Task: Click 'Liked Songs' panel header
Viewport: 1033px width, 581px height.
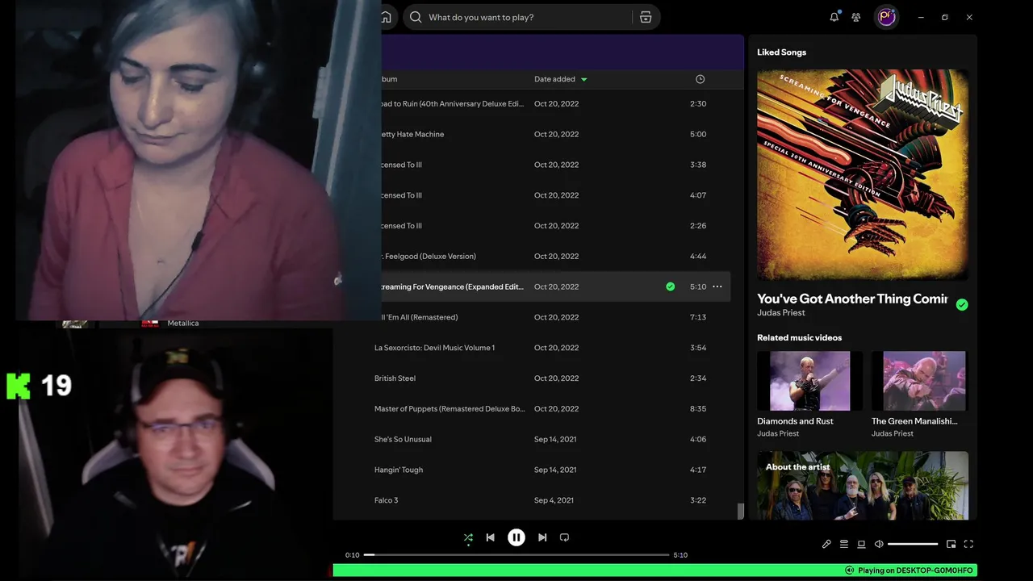Action: click(781, 52)
